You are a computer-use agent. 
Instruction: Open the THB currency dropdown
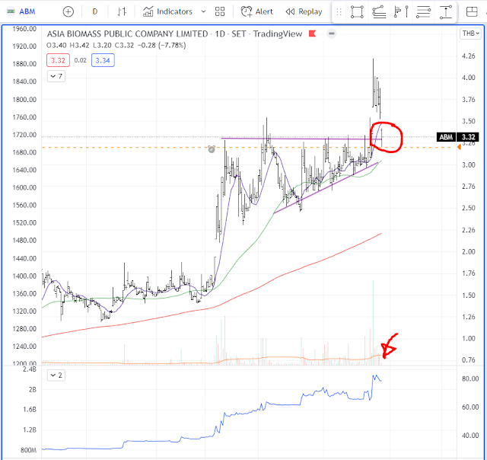tap(471, 34)
